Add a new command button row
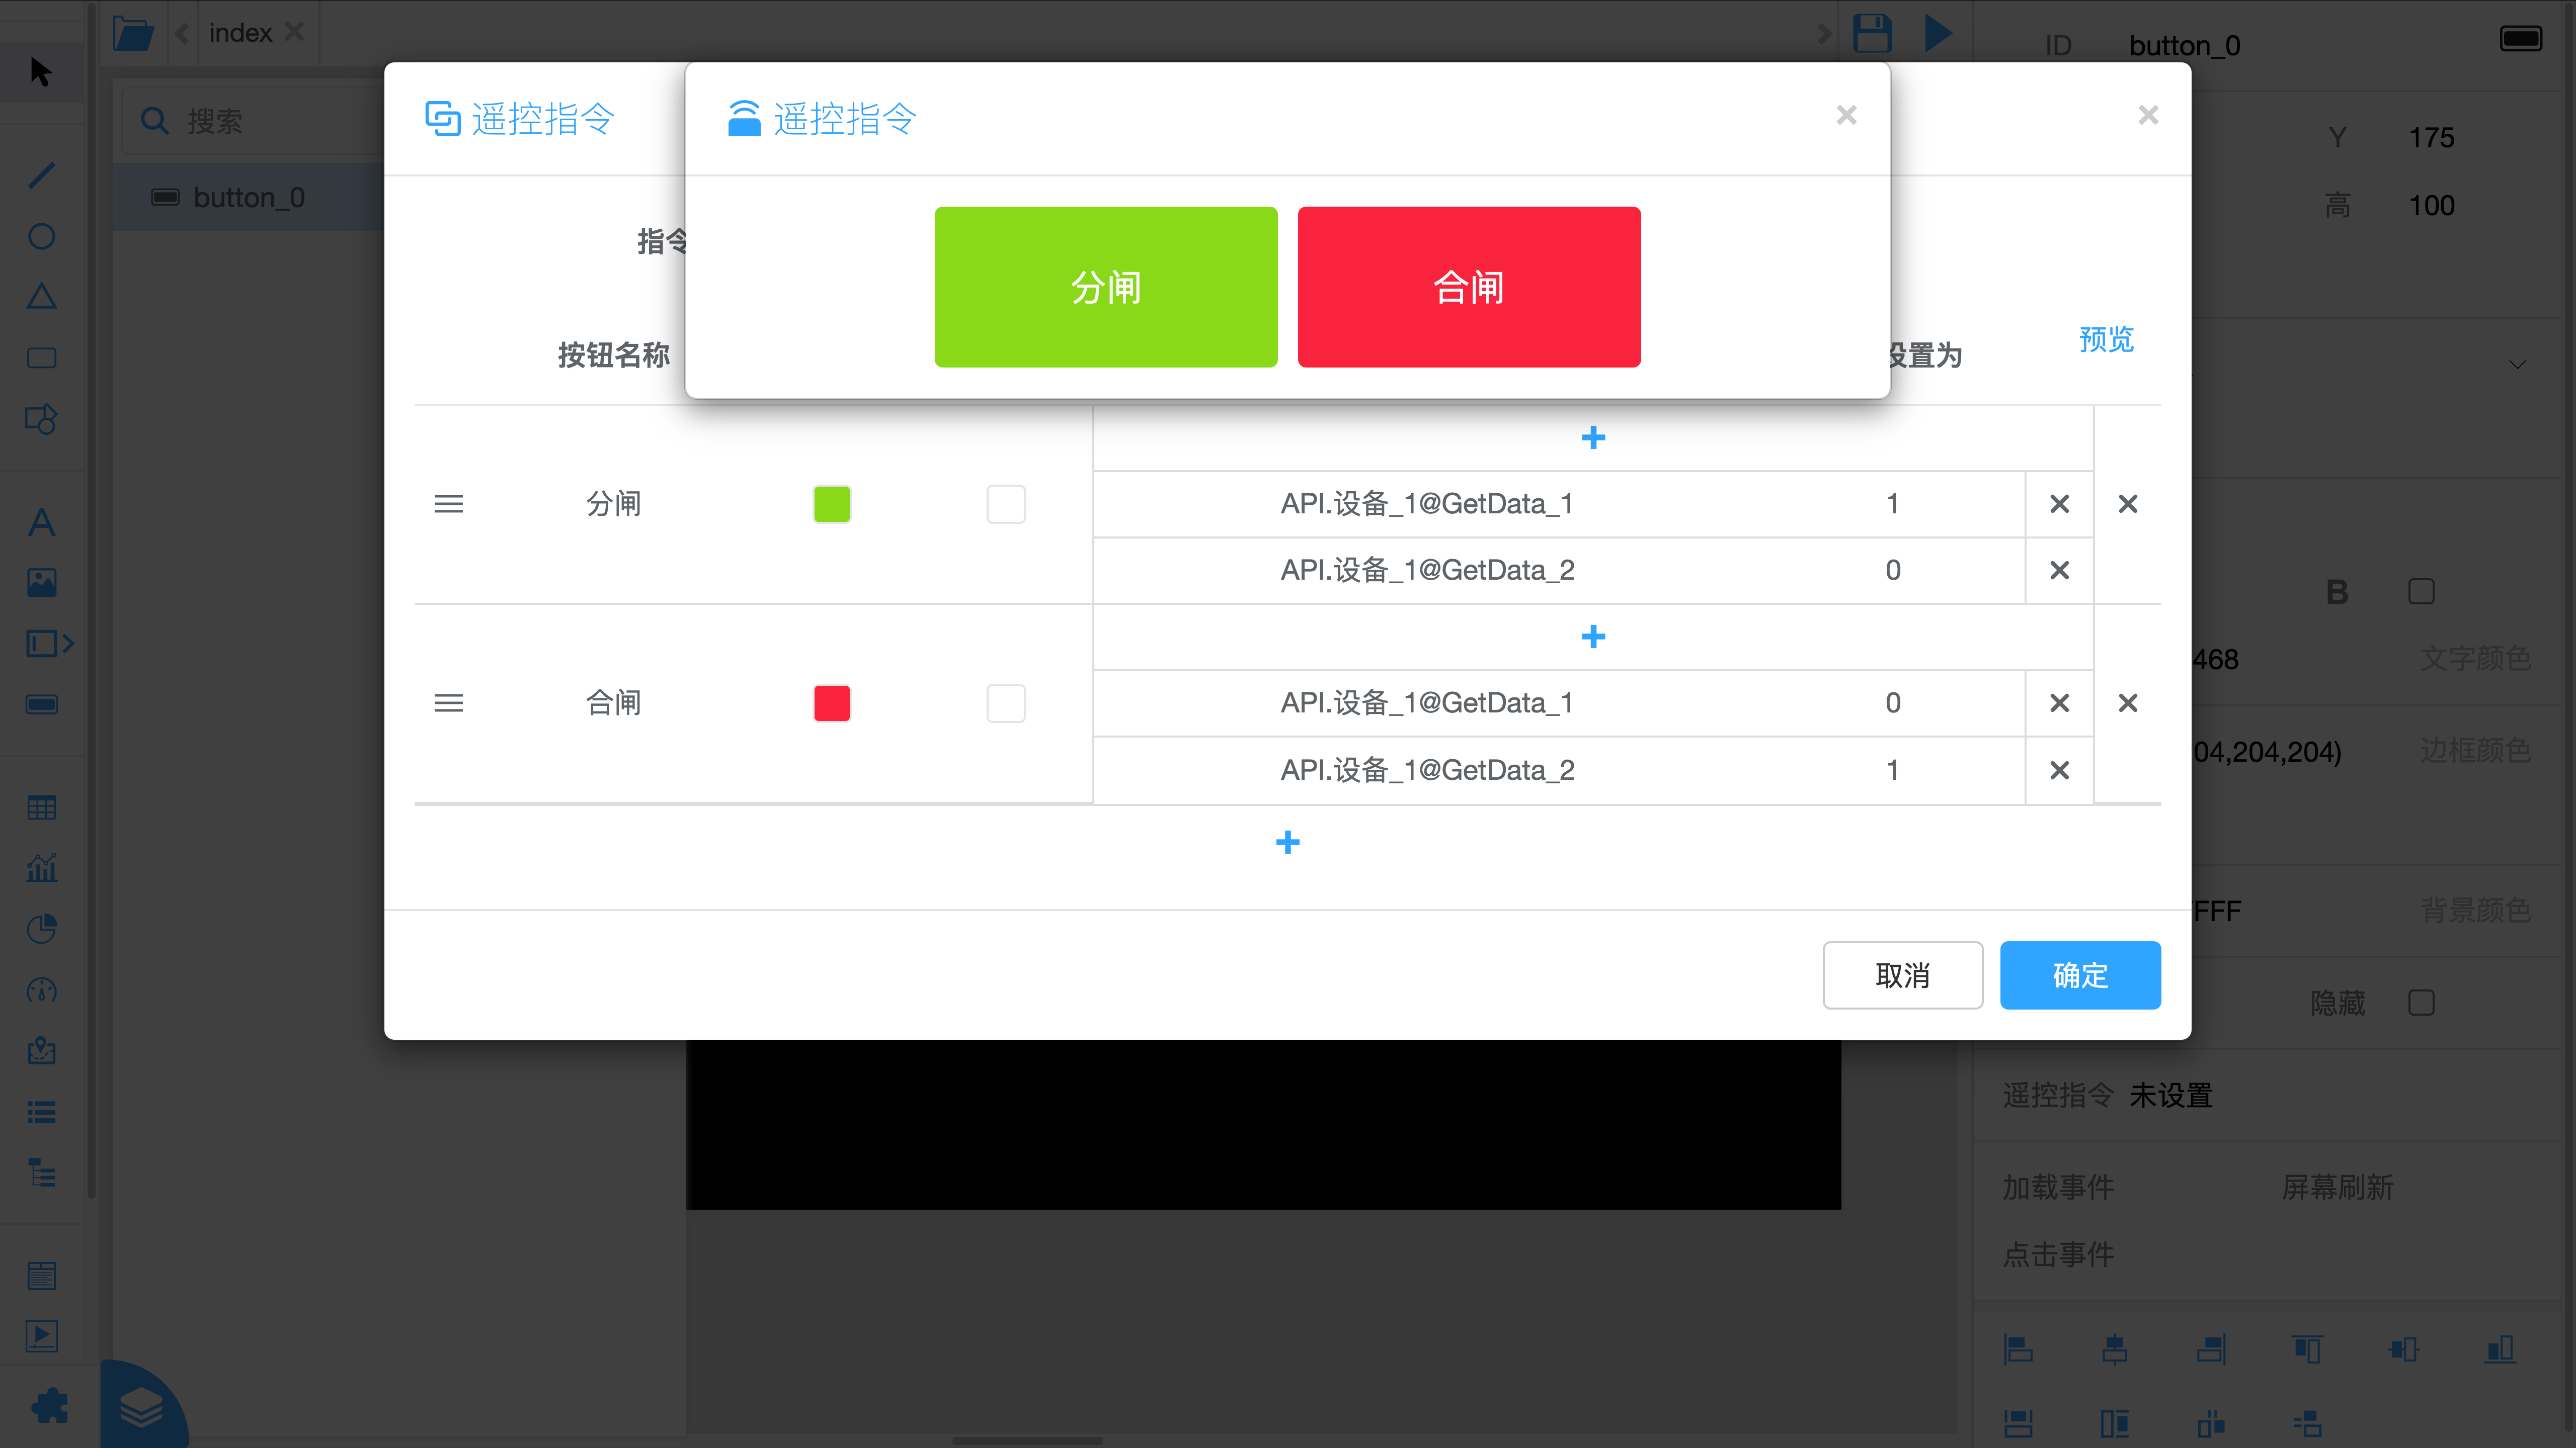 1287,842
